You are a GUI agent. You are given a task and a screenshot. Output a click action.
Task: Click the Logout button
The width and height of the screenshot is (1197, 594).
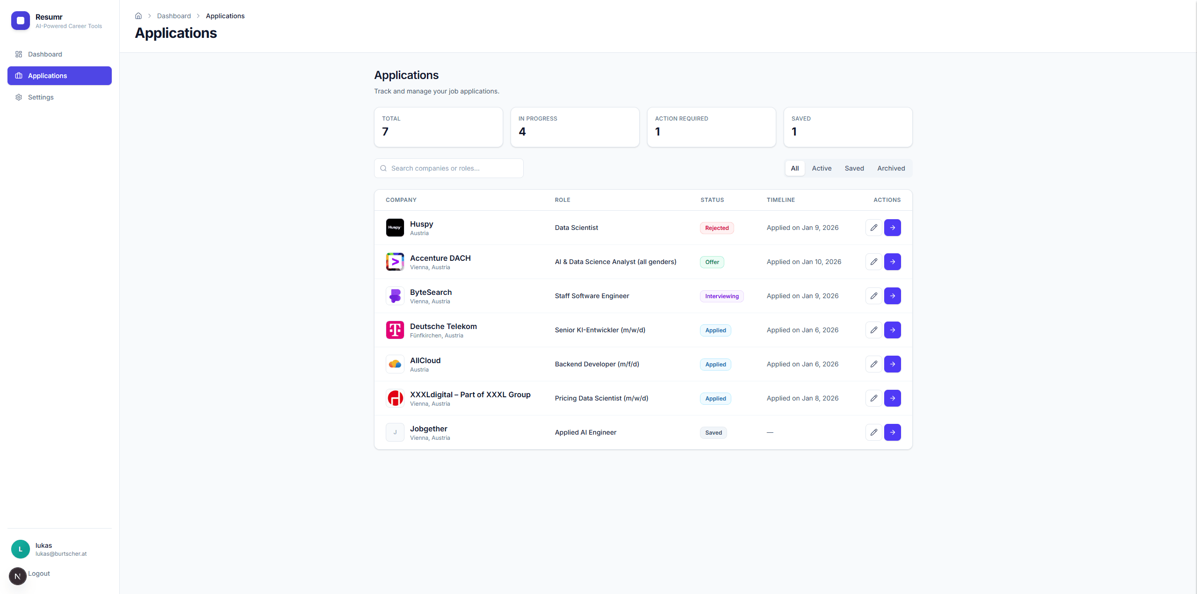pos(39,573)
